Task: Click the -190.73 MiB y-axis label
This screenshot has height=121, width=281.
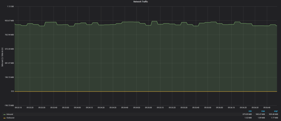Action: pos(9,105)
